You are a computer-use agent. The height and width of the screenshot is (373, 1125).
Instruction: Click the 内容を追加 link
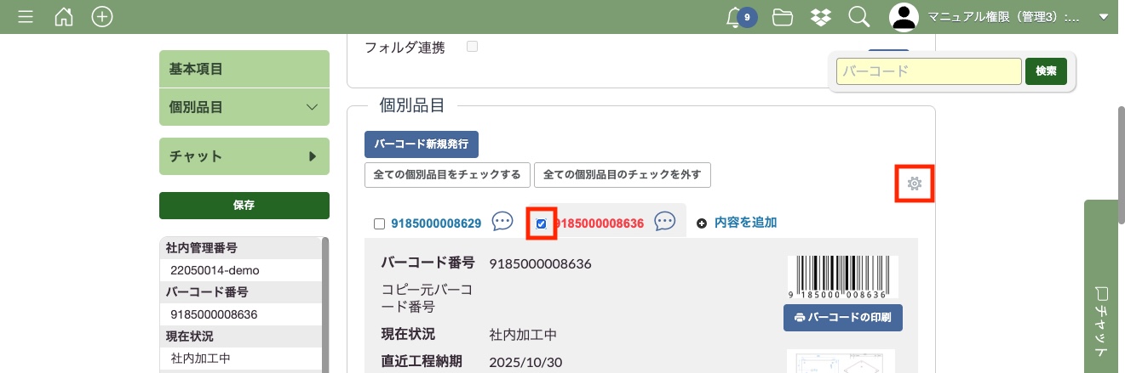[744, 223]
